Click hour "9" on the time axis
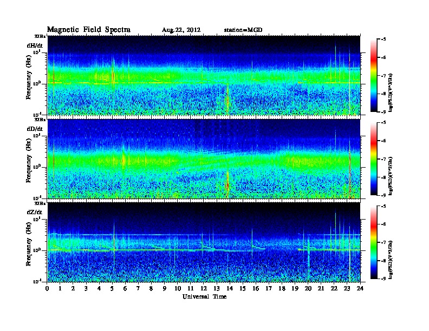The image size is (429, 331). tap(165, 288)
